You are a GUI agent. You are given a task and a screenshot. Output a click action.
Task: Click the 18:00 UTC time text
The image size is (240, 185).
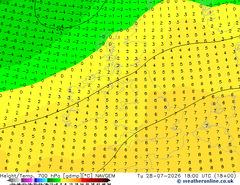point(198,176)
